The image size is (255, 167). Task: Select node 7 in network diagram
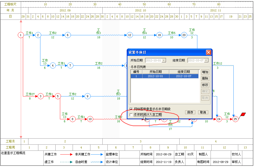(x=70, y=66)
